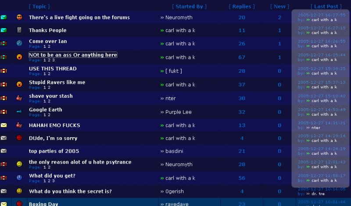This screenshot has height=206, width=351.
Task: Click hot-thread folder icon beside 'USE THIS THREAD'
Action: pyautogui.click(x=4, y=71)
